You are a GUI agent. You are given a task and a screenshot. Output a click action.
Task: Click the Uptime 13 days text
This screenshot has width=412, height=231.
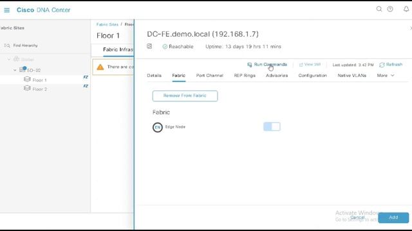click(243, 47)
